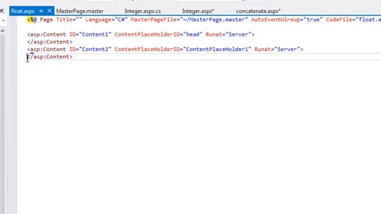Pin the float.aspx tab

41,11
